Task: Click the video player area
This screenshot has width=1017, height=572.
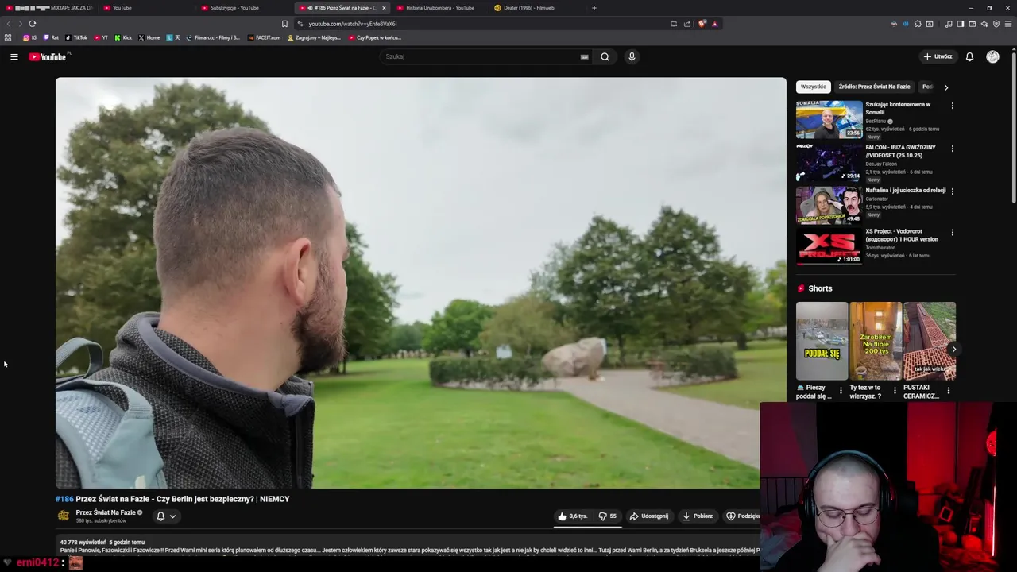Action: pyautogui.click(x=420, y=283)
